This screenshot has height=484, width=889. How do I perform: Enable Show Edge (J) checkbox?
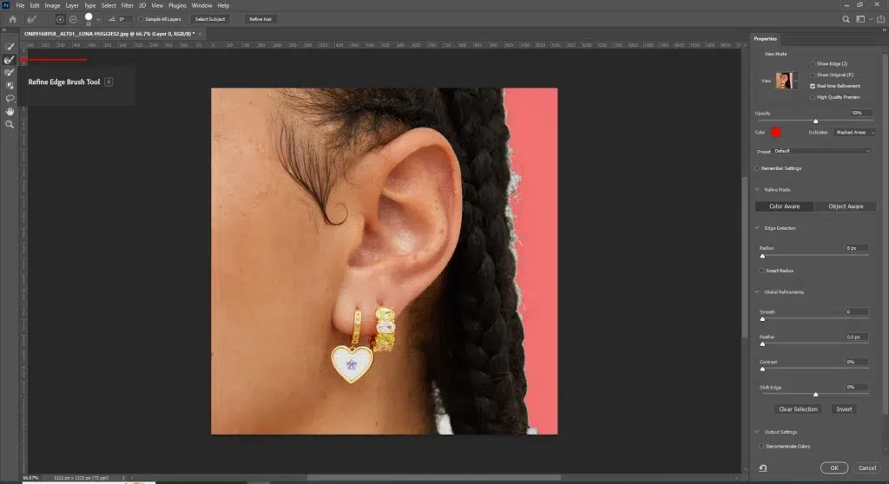coord(813,64)
